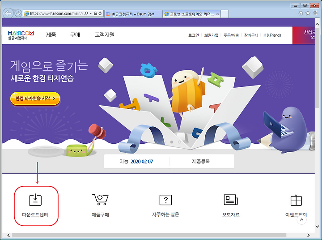Click the horizontal scrollbar left arrow

(8, 235)
